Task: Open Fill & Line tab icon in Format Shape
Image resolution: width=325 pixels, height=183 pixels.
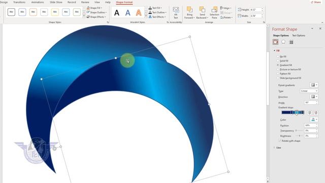Action: (275, 42)
